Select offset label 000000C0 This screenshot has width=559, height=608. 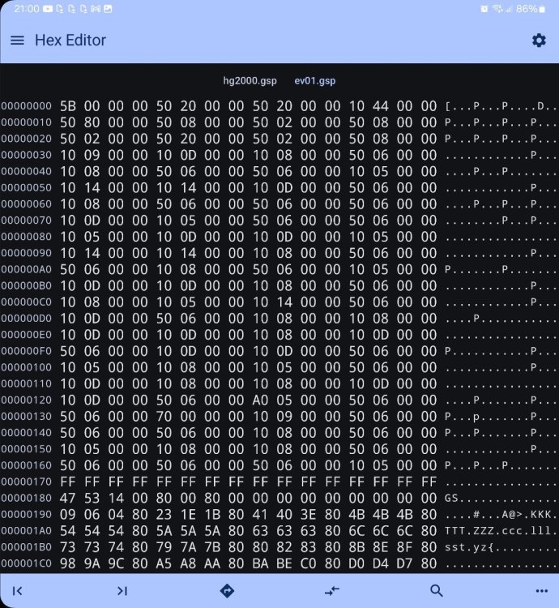pyautogui.click(x=27, y=302)
